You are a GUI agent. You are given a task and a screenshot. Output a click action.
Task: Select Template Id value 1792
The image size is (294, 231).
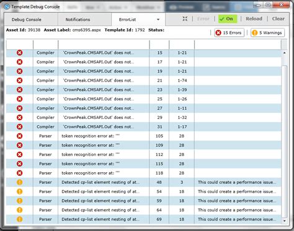coord(140,30)
